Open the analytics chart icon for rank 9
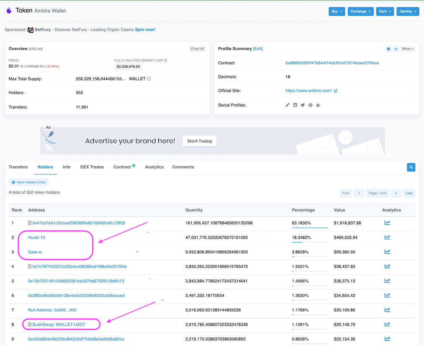 click(x=387, y=339)
